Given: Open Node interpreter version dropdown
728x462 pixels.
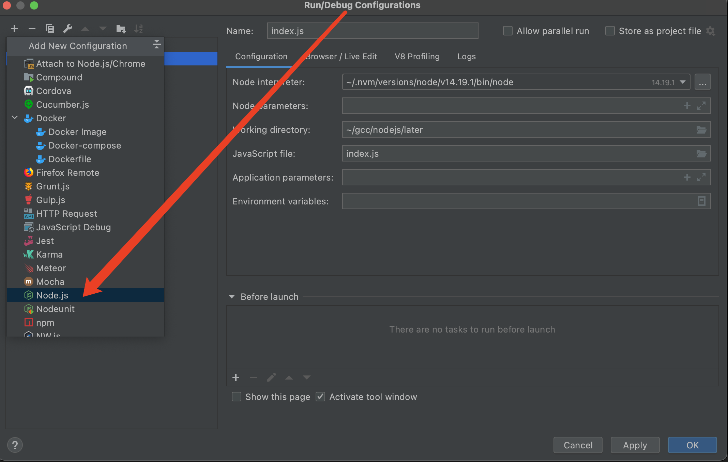Looking at the screenshot, I should tap(682, 82).
